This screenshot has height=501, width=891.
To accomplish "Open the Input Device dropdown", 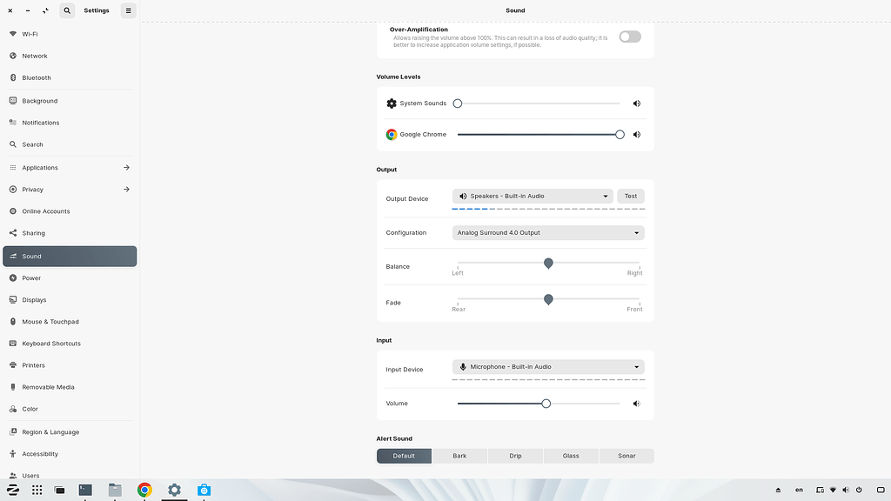I will point(547,366).
